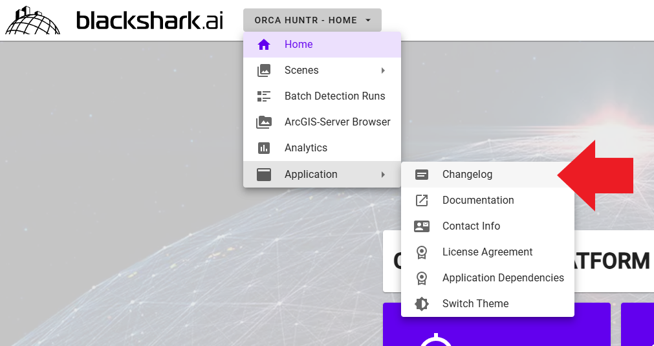Click the blackshark.ai wordmark text

(149, 21)
